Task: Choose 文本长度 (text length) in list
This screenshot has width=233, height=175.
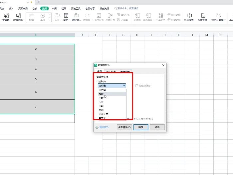Action: 112,114
